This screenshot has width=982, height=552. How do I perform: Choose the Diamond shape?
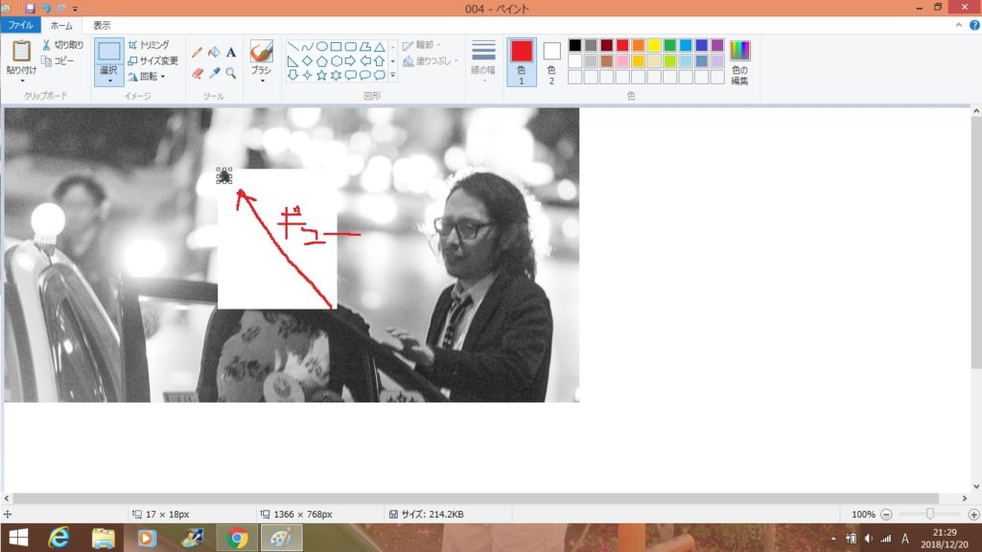307,61
